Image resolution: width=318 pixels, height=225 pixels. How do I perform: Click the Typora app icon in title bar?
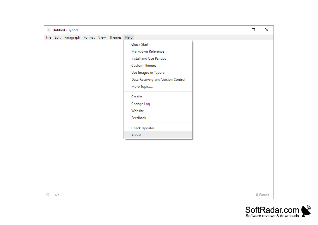point(49,30)
